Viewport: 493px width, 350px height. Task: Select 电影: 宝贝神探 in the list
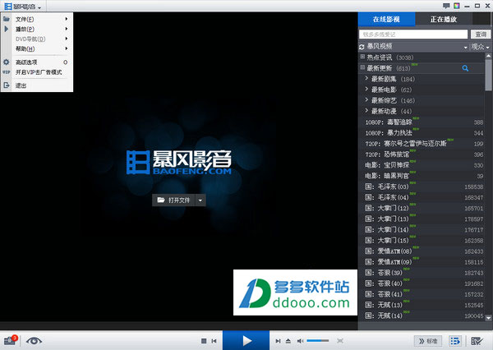click(x=422, y=165)
